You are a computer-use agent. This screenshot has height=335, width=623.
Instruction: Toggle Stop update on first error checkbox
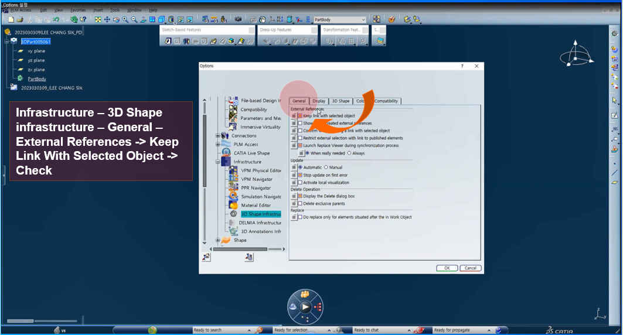pyautogui.click(x=300, y=175)
